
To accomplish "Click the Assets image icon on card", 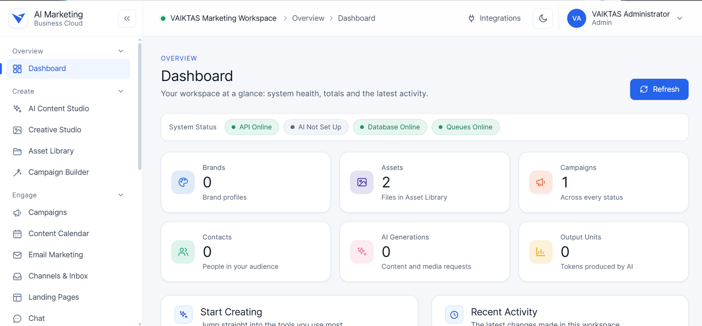I will [x=362, y=182].
